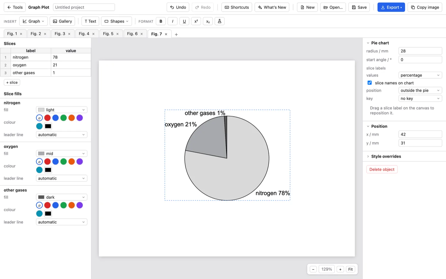This screenshot has width=446, height=279.
Task: Switch to the Fig. 6 tab
Action: [132, 34]
